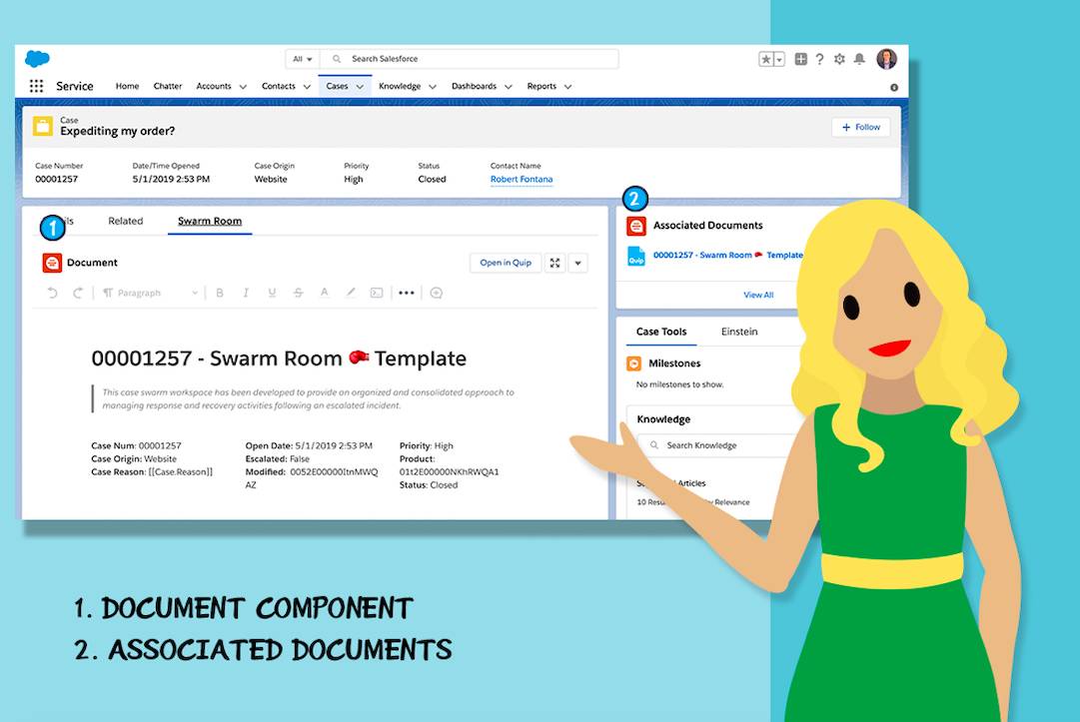Image resolution: width=1080 pixels, height=722 pixels.
Task: Select the Swarm Room tab
Action: point(210,221)
